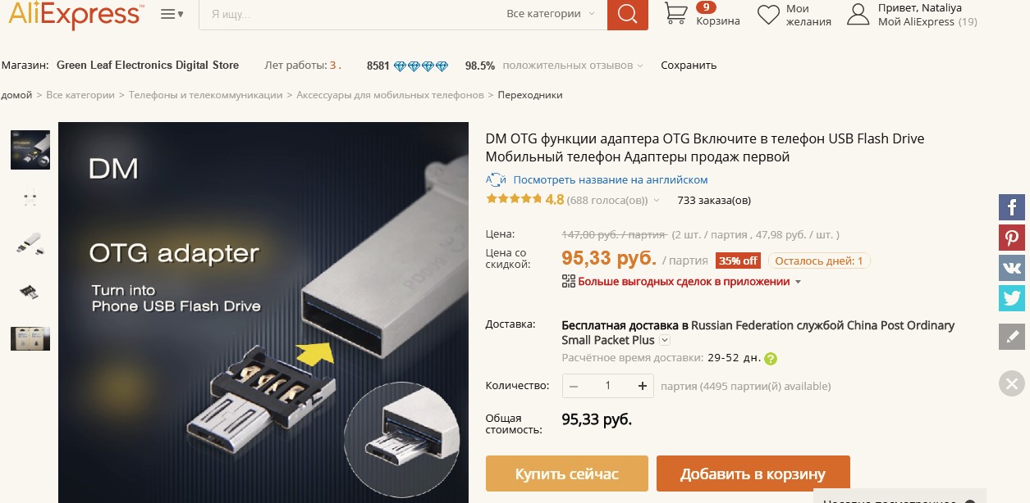Open the hamburger categories menu
Image resolution: width=1030 pixels, height=503 pixels.
point(172,14)
